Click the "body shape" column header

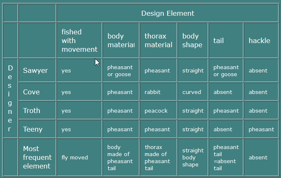pyautogui.click(x=192, y=41)
